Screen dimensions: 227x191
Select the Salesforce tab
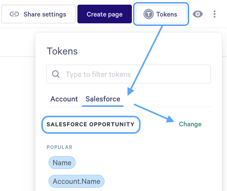[103, 99]
